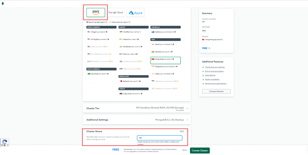Screen dimensions: 308x155
Task: Click info icon next to FREE in Summary
Action: click(x=209, y=48)
